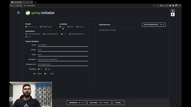Edit the Description field
Screen dimensions: 191x107
point(63,59)
